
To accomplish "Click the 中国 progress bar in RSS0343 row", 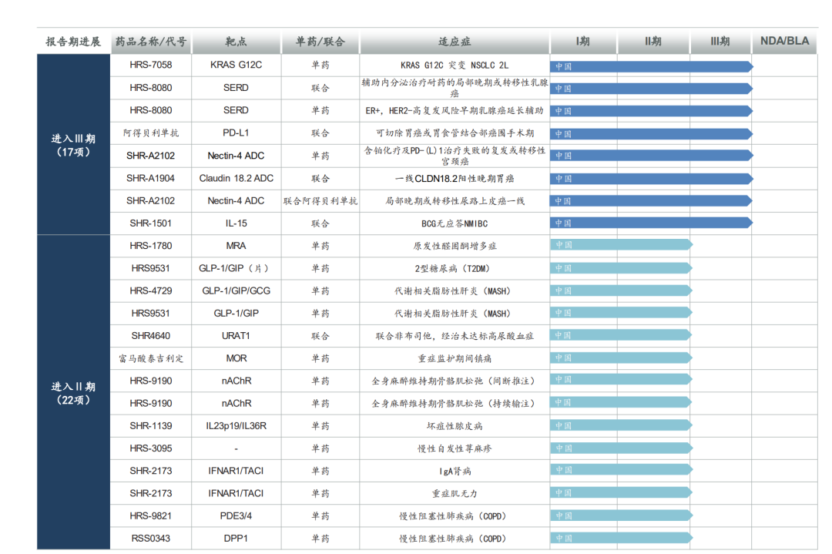I will pos(622,538).
